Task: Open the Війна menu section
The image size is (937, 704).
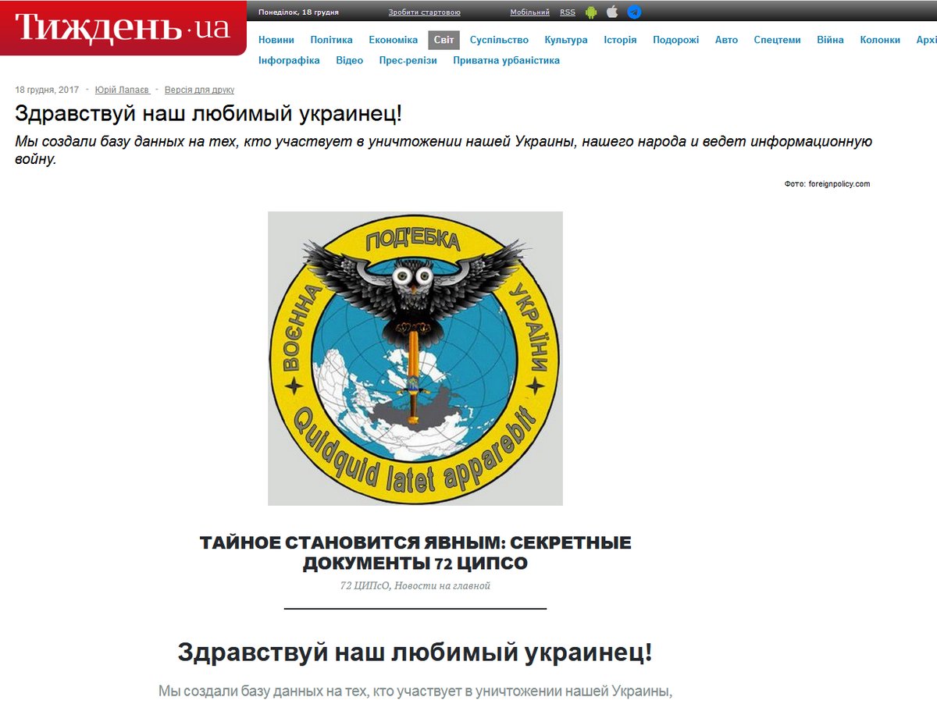Action: [830, 40]
